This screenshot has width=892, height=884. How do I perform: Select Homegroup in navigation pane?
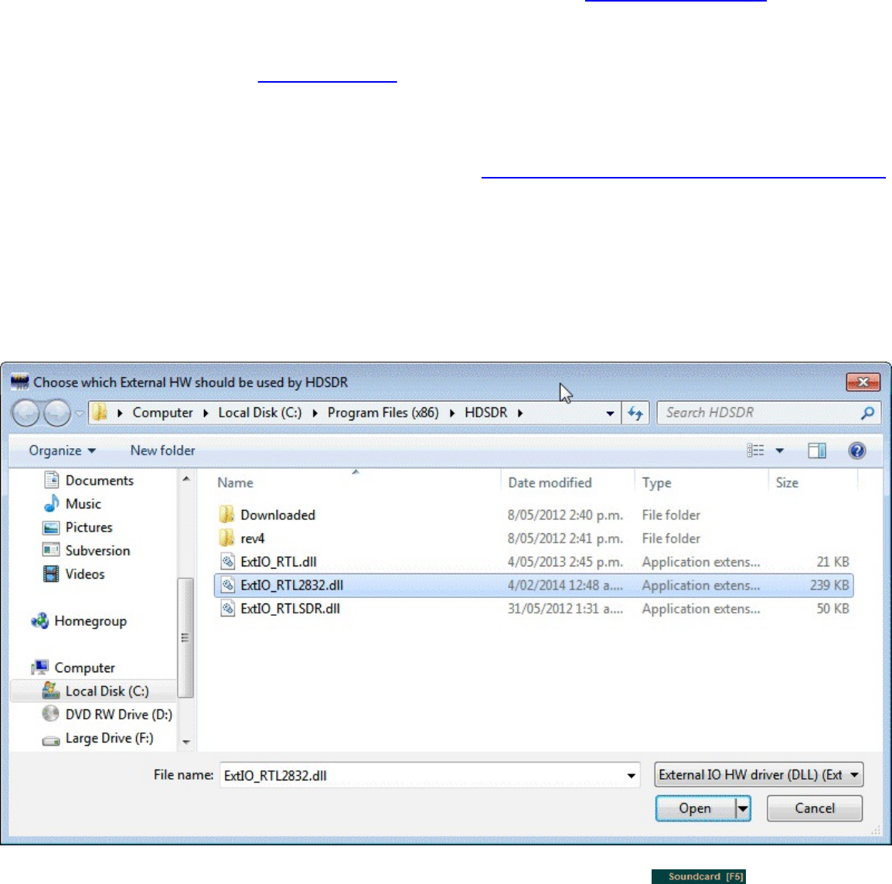click(90, 621)
